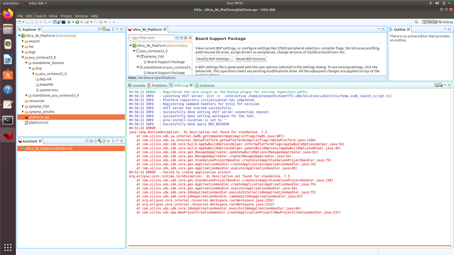Click the Debug icon in Assistant panel
This screenshot has height=255, width=454.
pos(108,141)
